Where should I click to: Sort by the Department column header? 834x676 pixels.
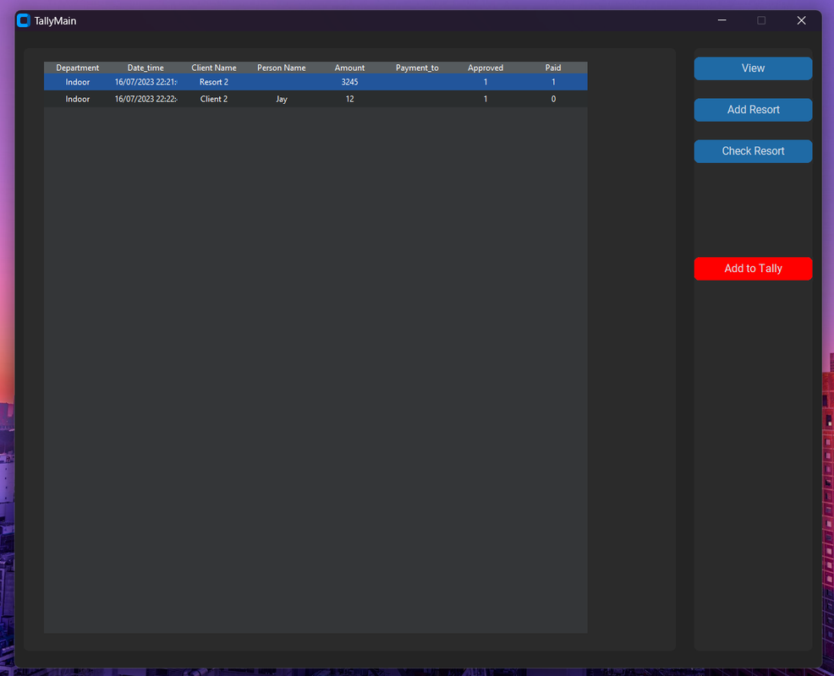(x=78, y=68)
